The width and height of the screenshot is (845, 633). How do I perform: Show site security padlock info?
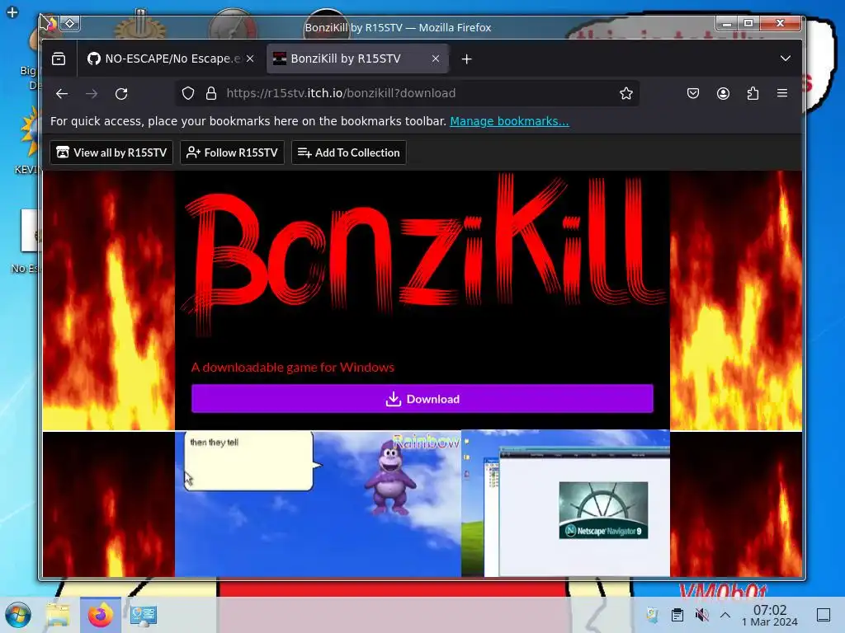pyautogui.click(x=211, y=93)
